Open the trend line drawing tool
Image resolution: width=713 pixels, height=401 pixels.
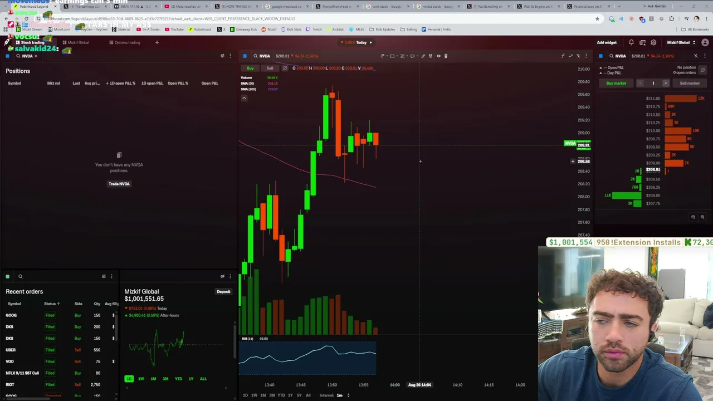tap(382, 56)
